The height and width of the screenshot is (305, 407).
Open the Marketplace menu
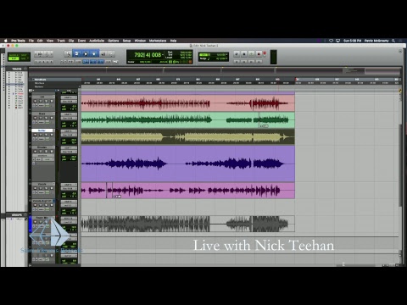point(158,41)
